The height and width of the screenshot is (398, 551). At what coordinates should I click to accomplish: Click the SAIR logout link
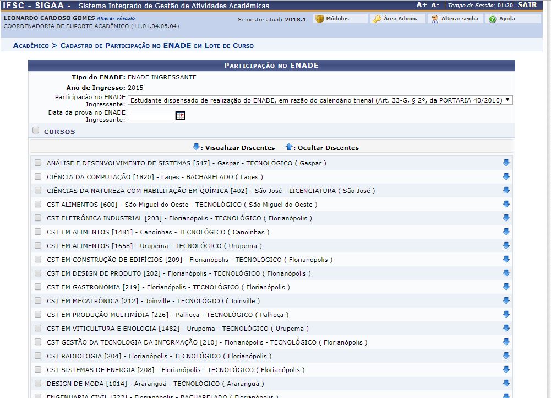527,5
